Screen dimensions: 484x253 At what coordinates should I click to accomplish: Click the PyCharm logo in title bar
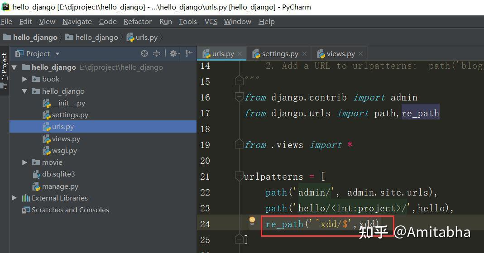coord(5,7)
